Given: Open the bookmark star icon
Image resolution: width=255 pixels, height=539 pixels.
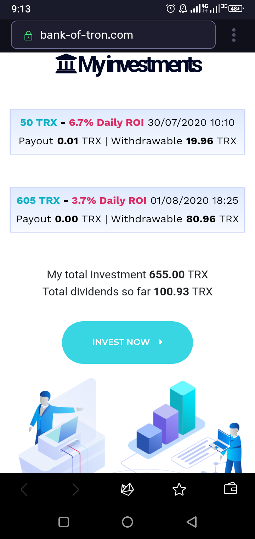Looking at the screenshot, I should click(x=179, y=489).
